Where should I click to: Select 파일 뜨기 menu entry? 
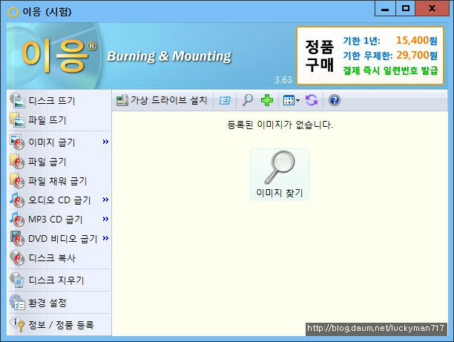(59, 120)
